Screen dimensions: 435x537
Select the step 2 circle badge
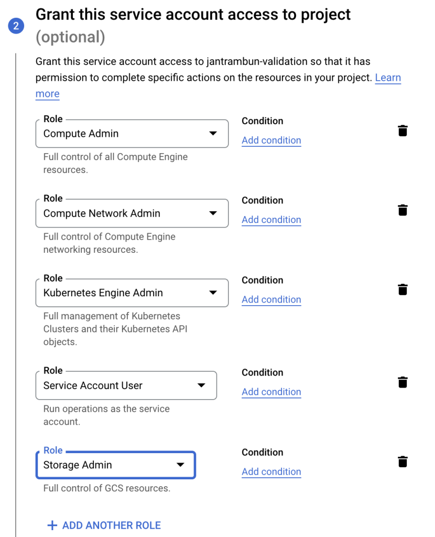pyautogui.click(x=16, y=25)
